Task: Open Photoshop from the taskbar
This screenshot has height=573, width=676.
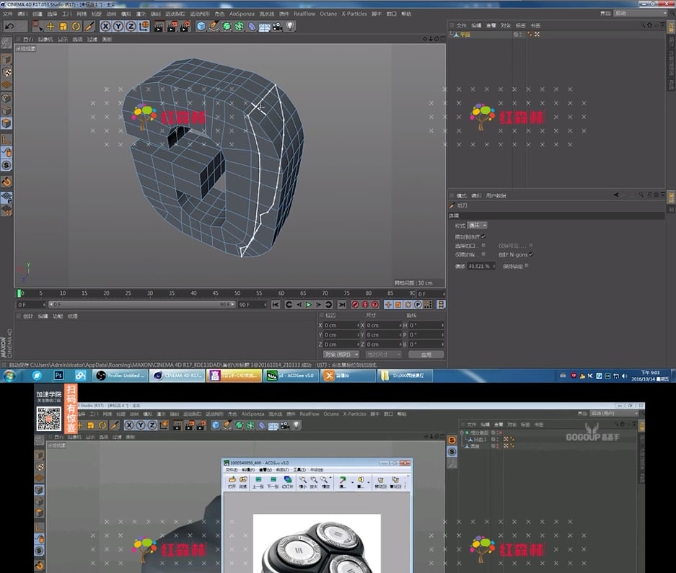Action: click(x=58, y=376)
